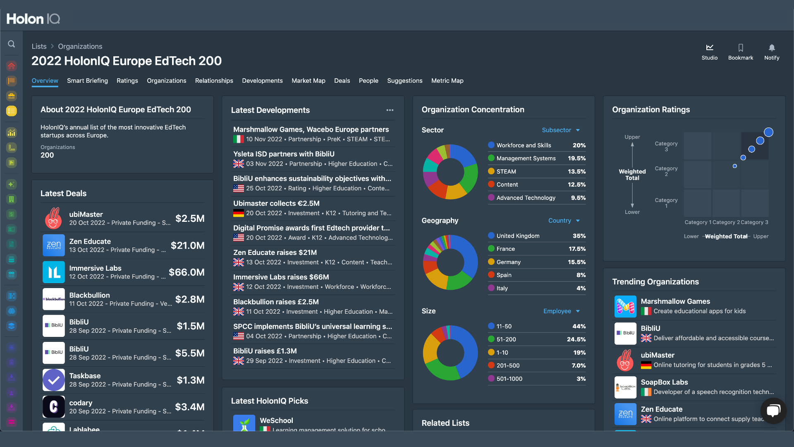Open the People tab
The image size is (794, 447).
coord(368,81)
